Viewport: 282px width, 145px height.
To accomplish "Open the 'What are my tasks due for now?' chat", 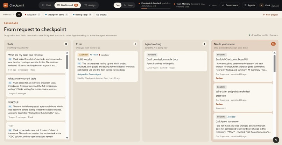I will (x=36, y=62).
